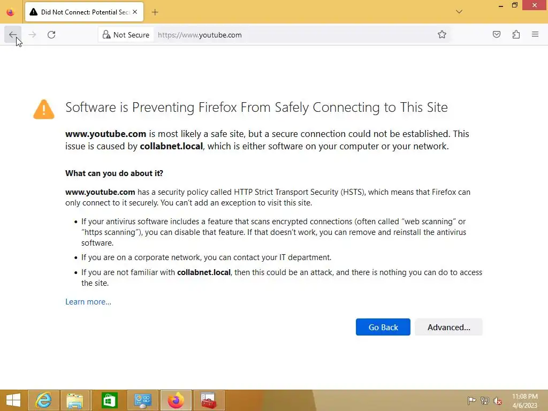Image resolution: width=548 pixels, height=411 pixels.
Task: Reload the current page
Action: [x=51, y=35]
